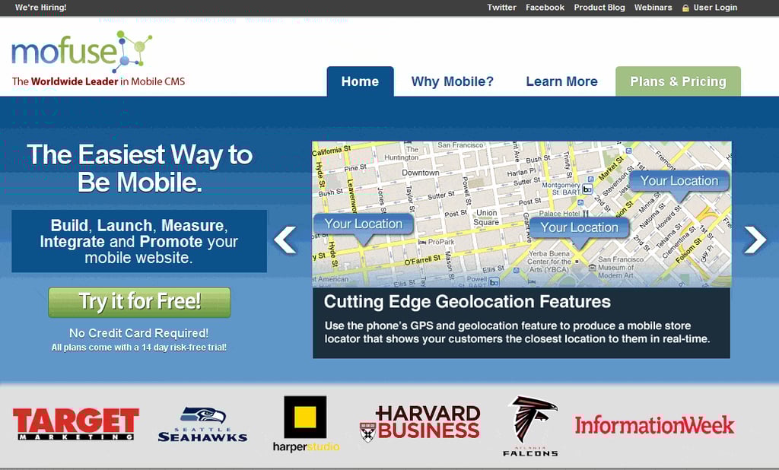Click the geolocation map slide image
The image size is (779, 470).
pos(521,214)
